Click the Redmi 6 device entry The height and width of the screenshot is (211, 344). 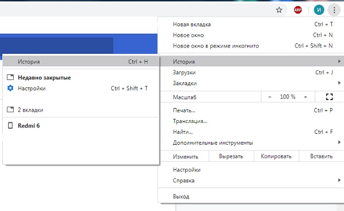[x=81, y=126]
